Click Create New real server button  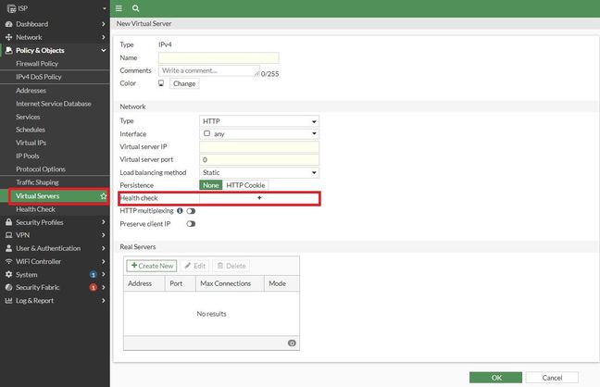(152, 266)
